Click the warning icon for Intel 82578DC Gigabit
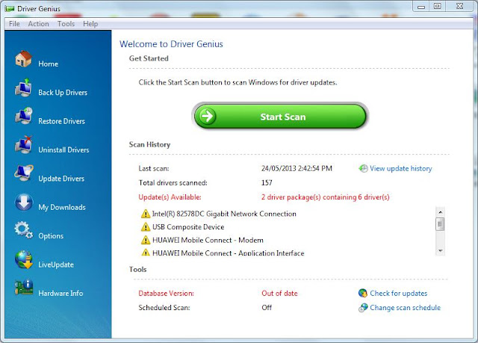This screenshot has width=478, height=343. tap(146, 214)
